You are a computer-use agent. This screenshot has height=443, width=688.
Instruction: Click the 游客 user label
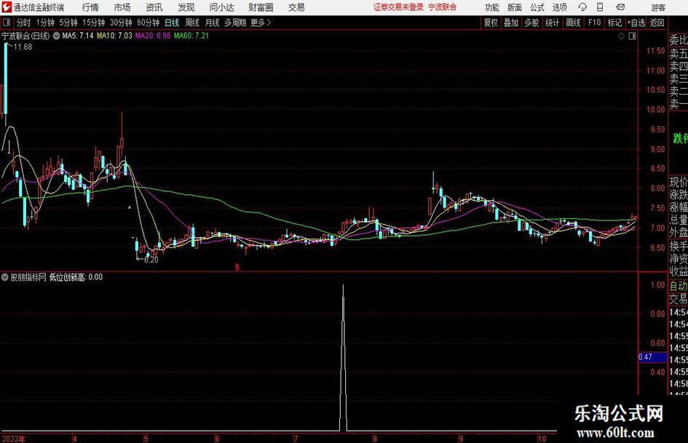658,7
